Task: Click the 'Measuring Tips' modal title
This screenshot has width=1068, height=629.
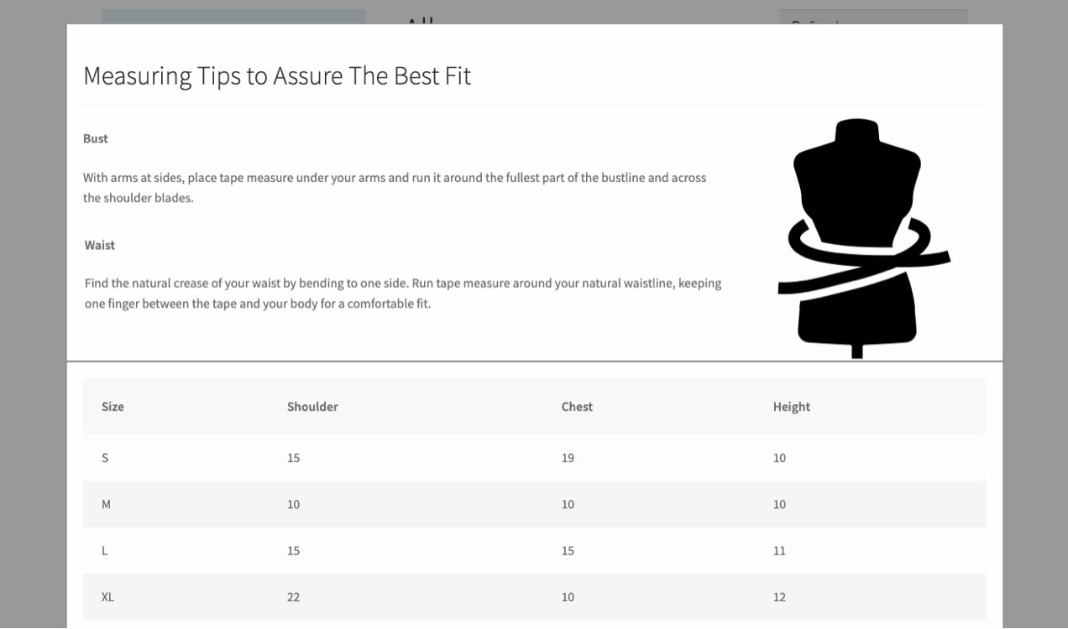Action: pyautogui.click(x=277, y=75)
